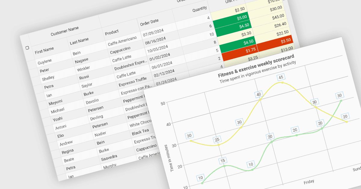361x189 pixels.
Task: Click the "Friday" axis label on the chart
Action: (x=309, y=182)
